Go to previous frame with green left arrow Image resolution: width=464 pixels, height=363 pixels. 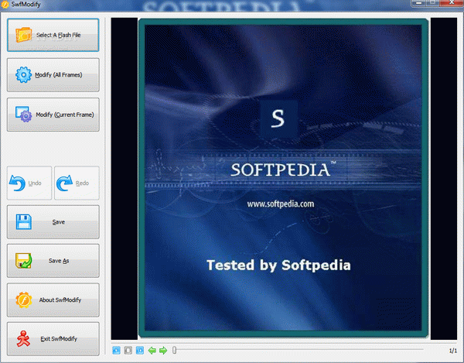[152, 351]
